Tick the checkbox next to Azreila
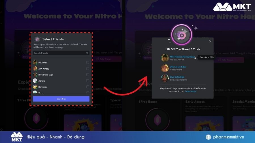255x143 pixels. pos(88,81)
